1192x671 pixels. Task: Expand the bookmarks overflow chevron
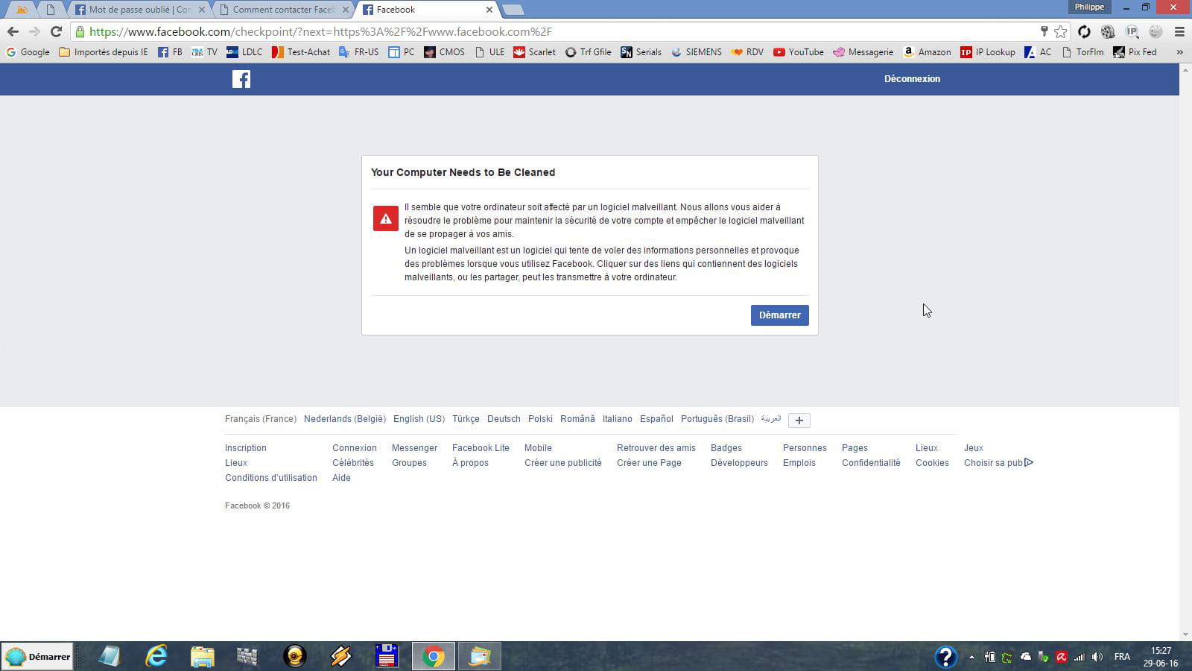tap(1179, 52)
